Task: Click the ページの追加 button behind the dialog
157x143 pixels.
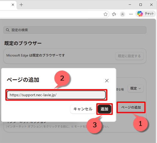Action: 131,107
